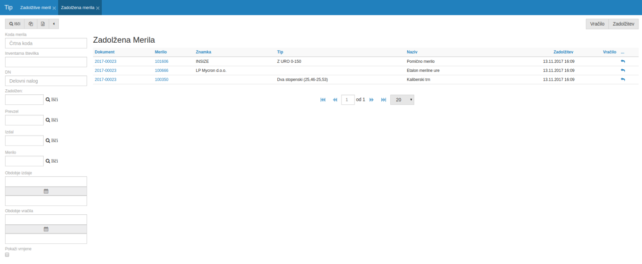This screenshot has height=264, width=642.
Task: Click the Zadolžitev button at top right
Action: (623, 24)
